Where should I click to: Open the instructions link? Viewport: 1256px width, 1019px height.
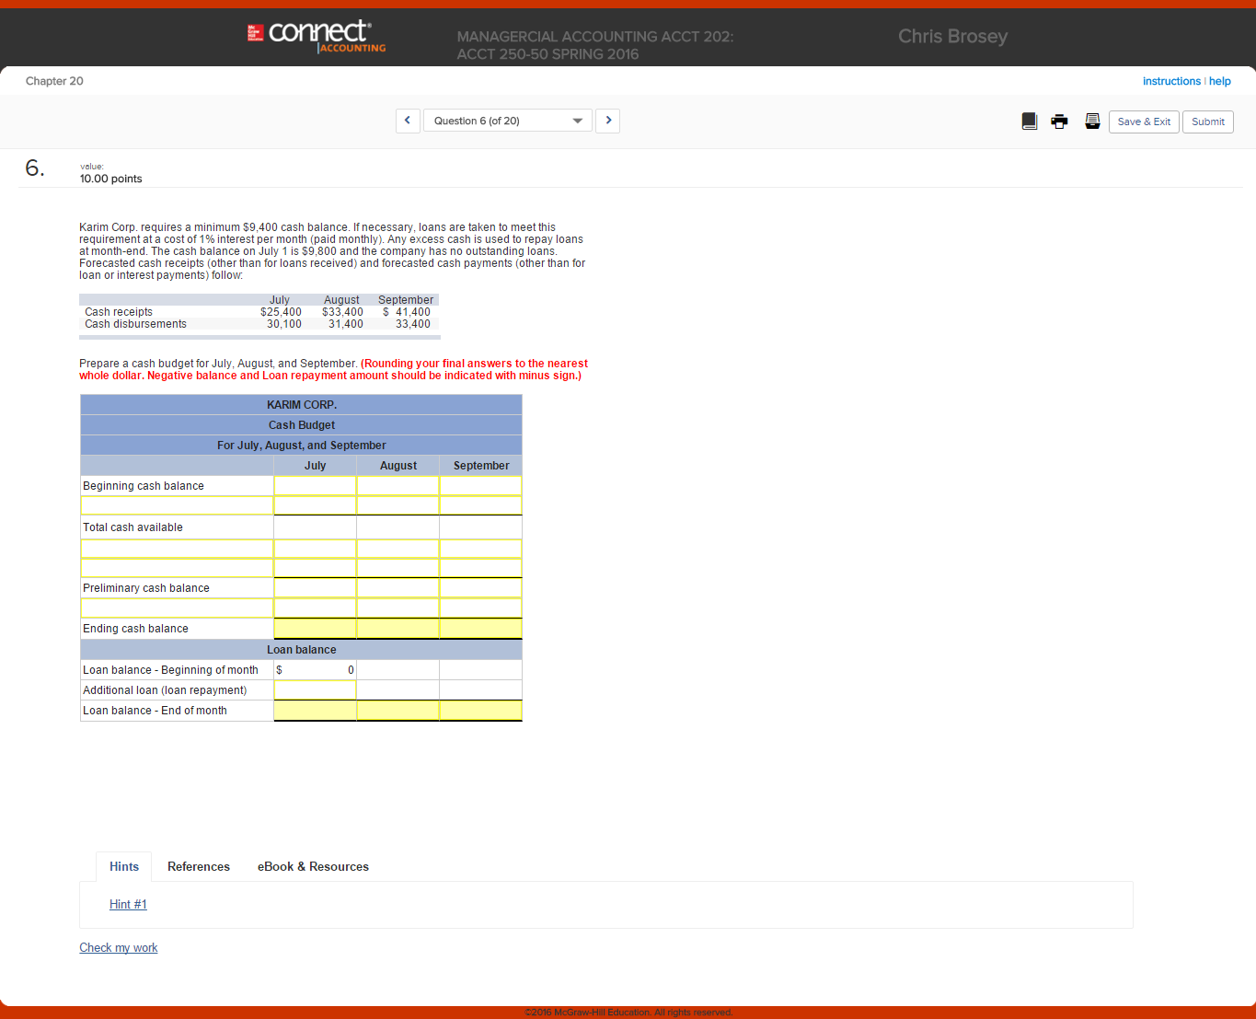pos(1171,81)
